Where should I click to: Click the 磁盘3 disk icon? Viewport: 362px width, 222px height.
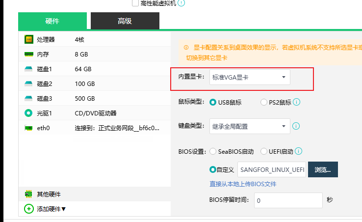[28, 99]
